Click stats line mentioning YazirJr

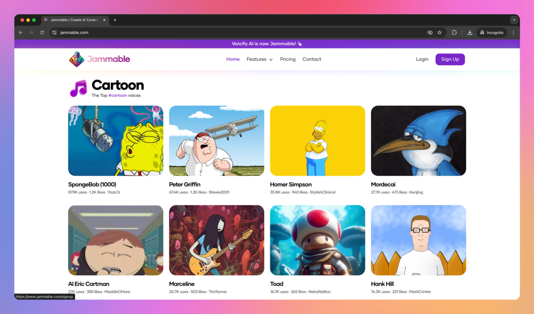pos(94,193)
